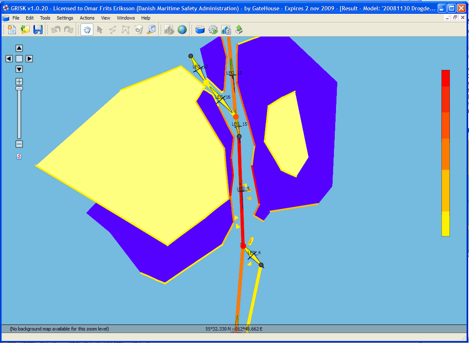
Task: Pan the map up with arrow button
Action: click(x=19, y=48)
